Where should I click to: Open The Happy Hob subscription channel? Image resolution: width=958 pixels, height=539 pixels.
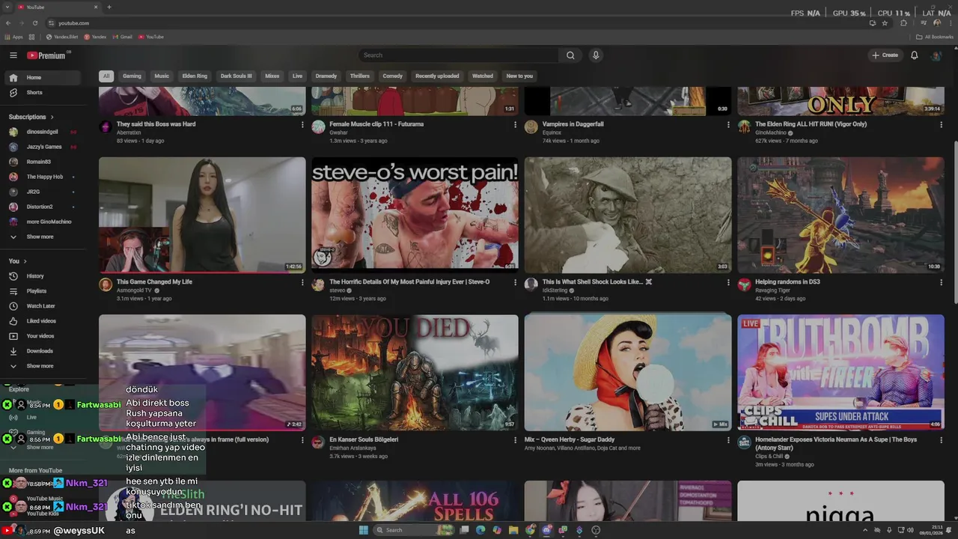pyautogui.click(x=44, y=177)
